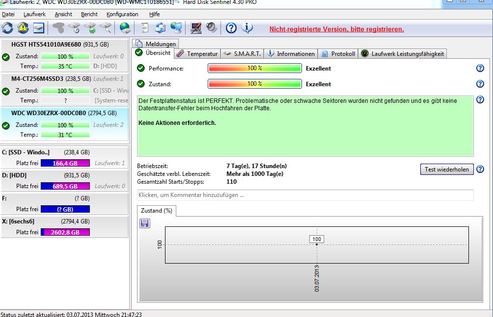The height and width of the screenshot is (317, 493).
Task: Click the comment field Klicken, um Kommentar hinzuzufügen
Action: [x=305, y=195]
